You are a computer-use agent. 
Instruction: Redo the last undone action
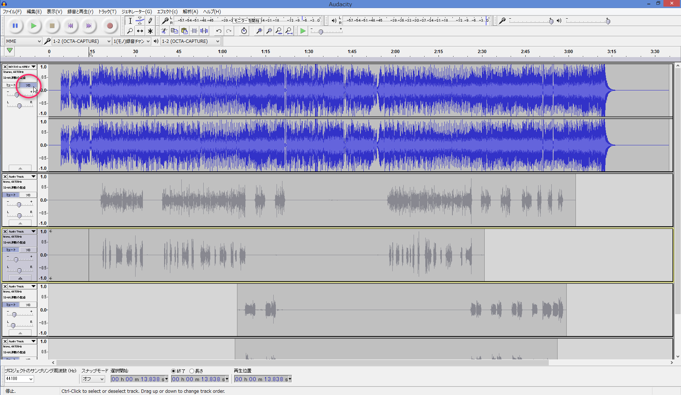point(229,31)
